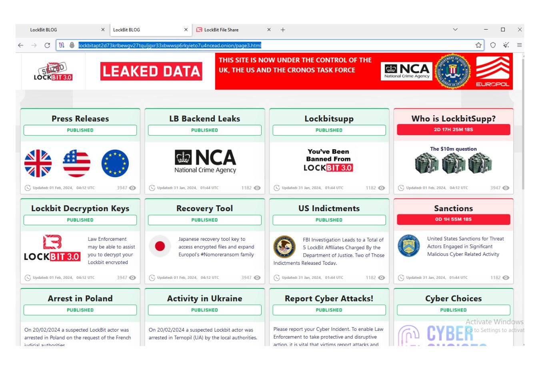Click the eye icon on Sanctions card

click(x=506, y=278)
